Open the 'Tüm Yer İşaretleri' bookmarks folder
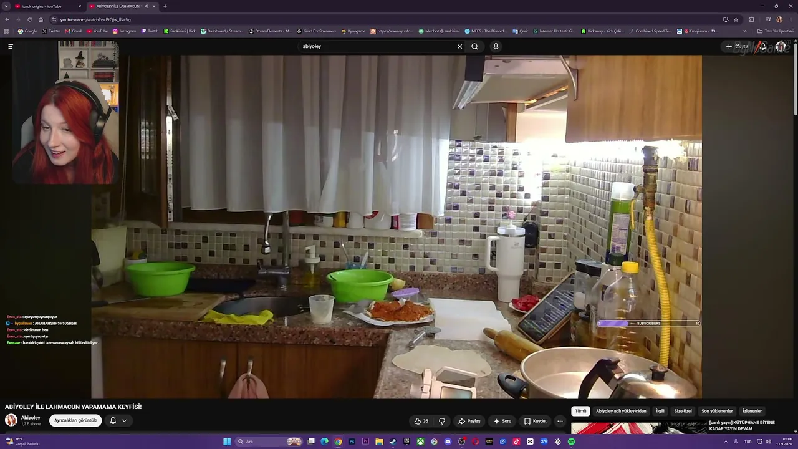 pyautogui.click(x=775, y=31)
